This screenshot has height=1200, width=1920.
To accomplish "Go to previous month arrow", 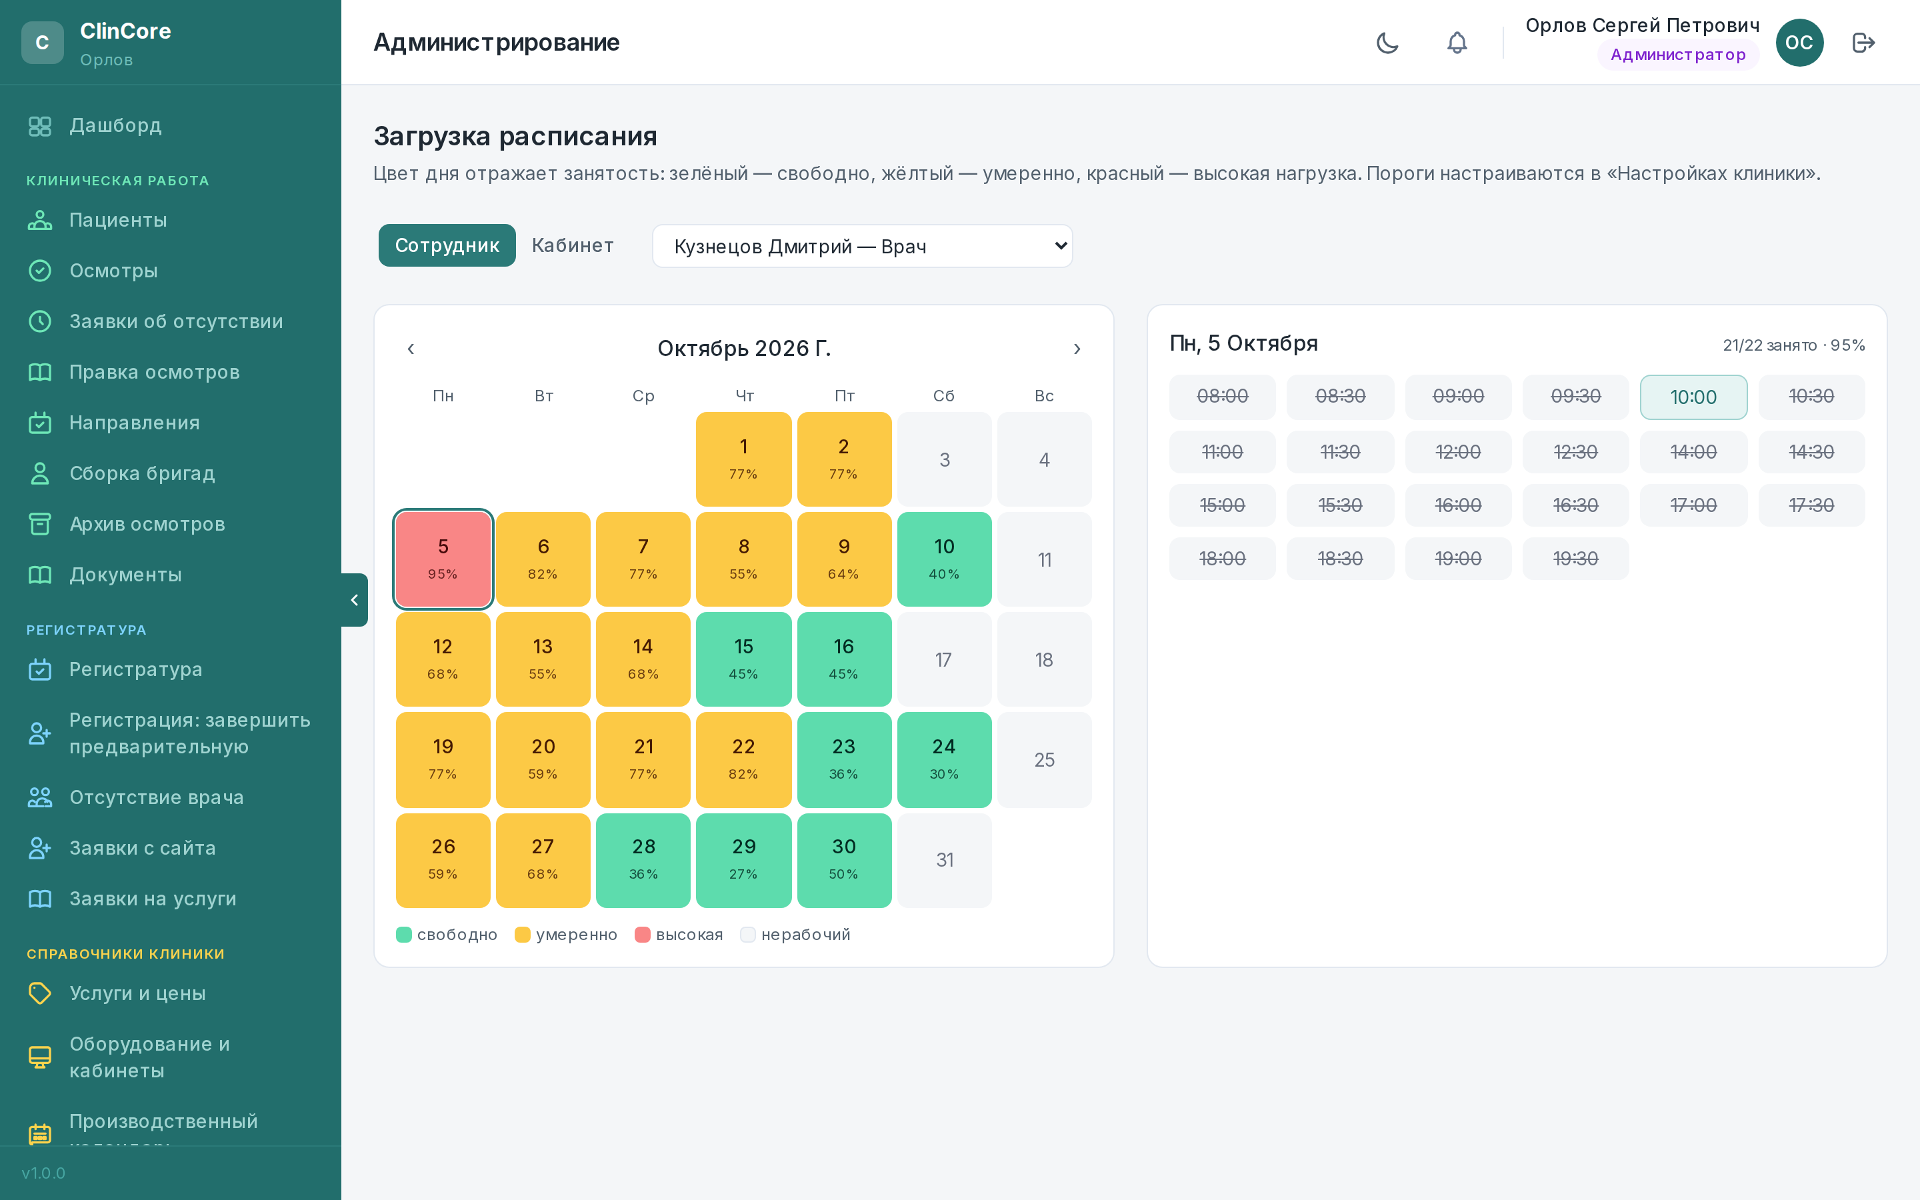I will click(410, 349).
